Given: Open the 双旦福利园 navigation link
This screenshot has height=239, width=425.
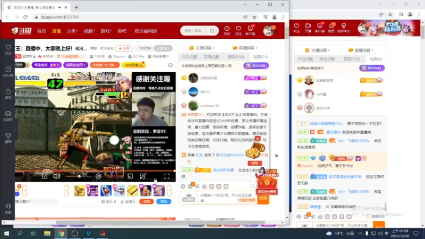Looking at the screenshot, I should coord(146,31).
